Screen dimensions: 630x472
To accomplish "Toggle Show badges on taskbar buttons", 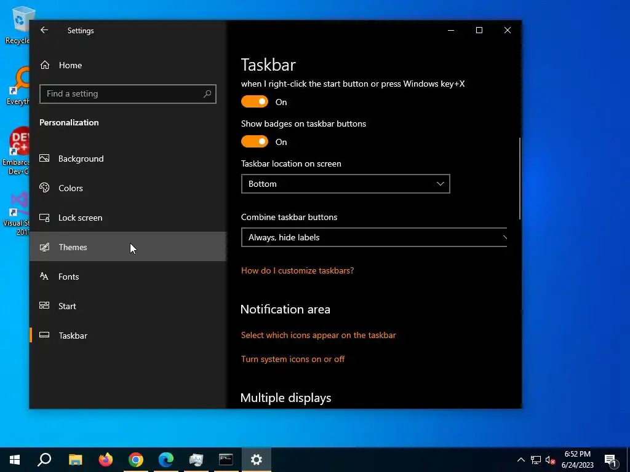I will pyautogui.click(x=254, y=142).
